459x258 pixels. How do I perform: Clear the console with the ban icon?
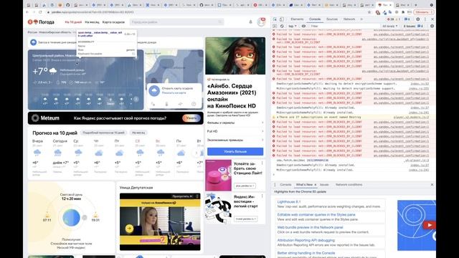click(282, 26)
